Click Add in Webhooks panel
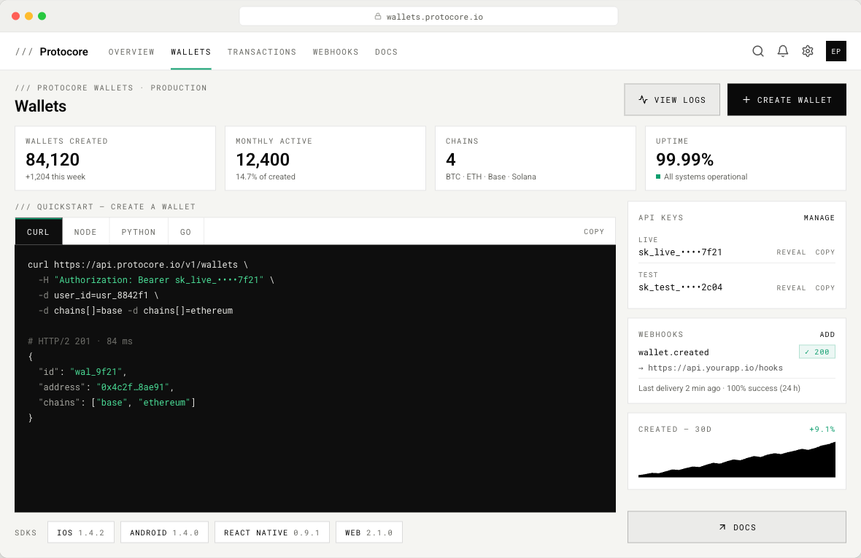 (x=827, y=335)
